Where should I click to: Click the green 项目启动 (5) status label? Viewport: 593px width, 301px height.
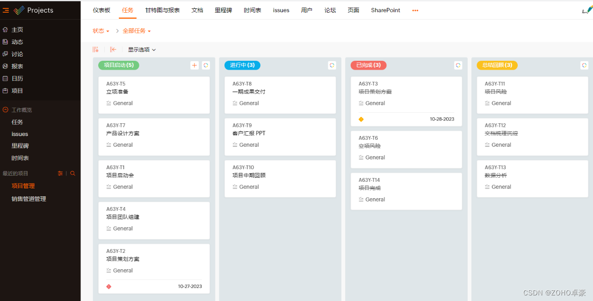[119, 65]
